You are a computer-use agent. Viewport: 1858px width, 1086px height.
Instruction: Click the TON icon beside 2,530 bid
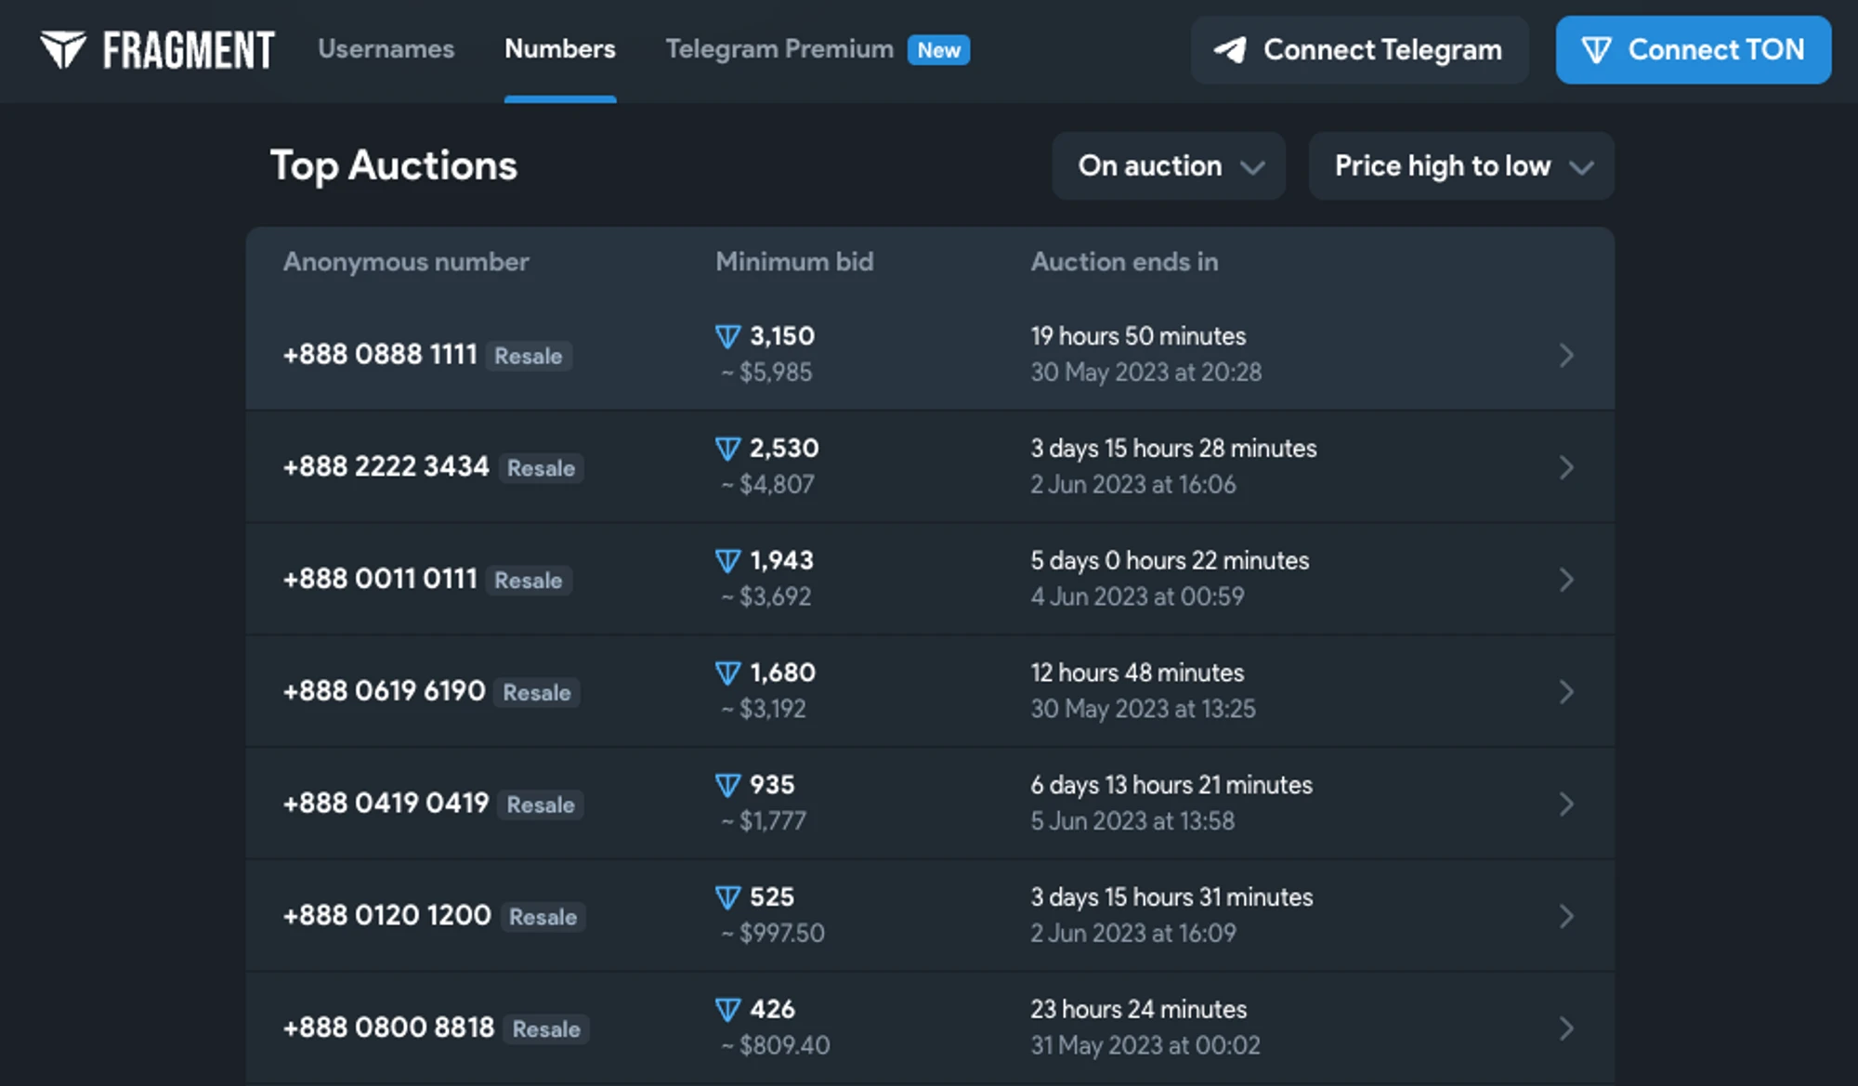pos(727,449)
